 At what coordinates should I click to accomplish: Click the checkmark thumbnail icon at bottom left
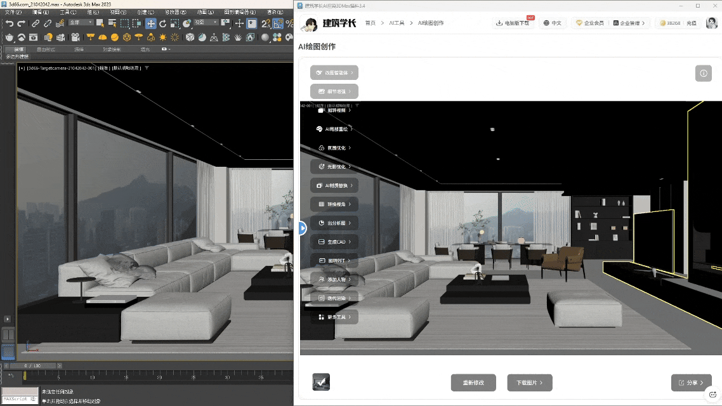tap(321, 382)
